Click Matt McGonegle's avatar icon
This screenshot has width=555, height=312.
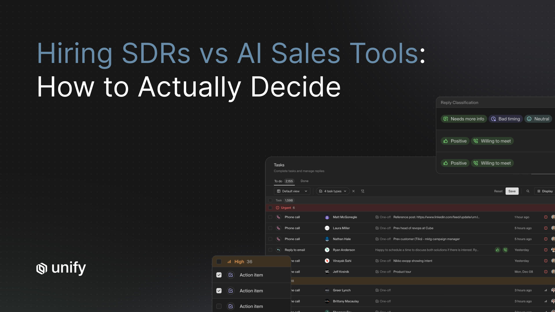[327, 217]
